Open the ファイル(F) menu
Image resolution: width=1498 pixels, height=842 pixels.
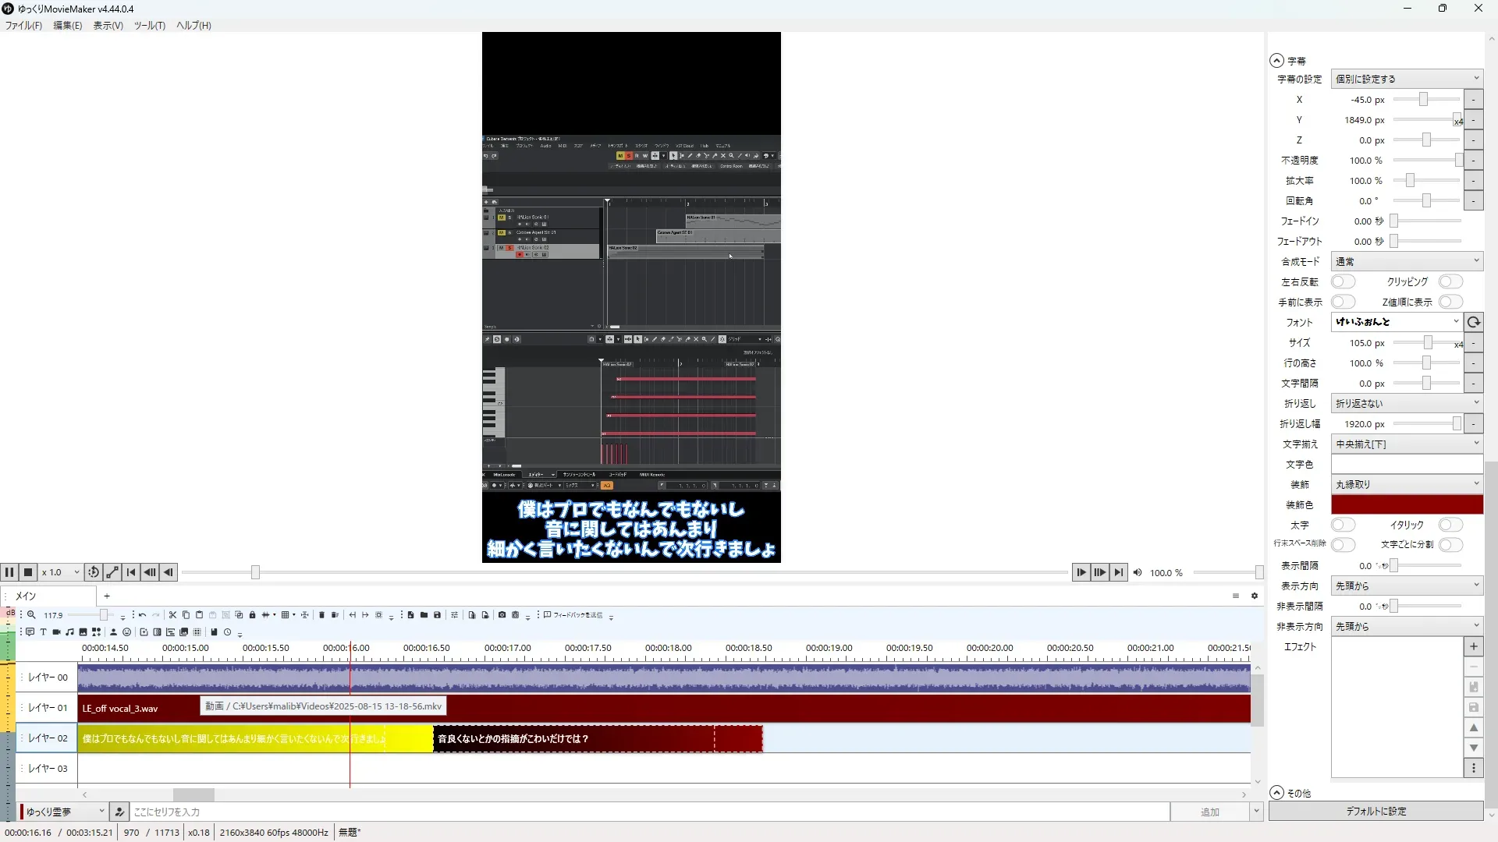click(x=23, y=26)
